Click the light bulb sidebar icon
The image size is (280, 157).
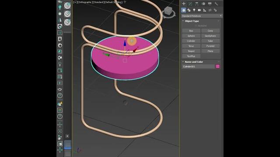(60, 7)
